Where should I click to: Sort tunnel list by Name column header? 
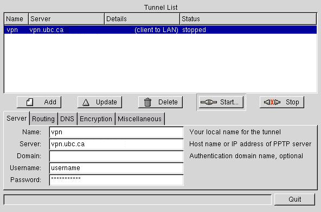pyautogui.click(x=16, y=19)
